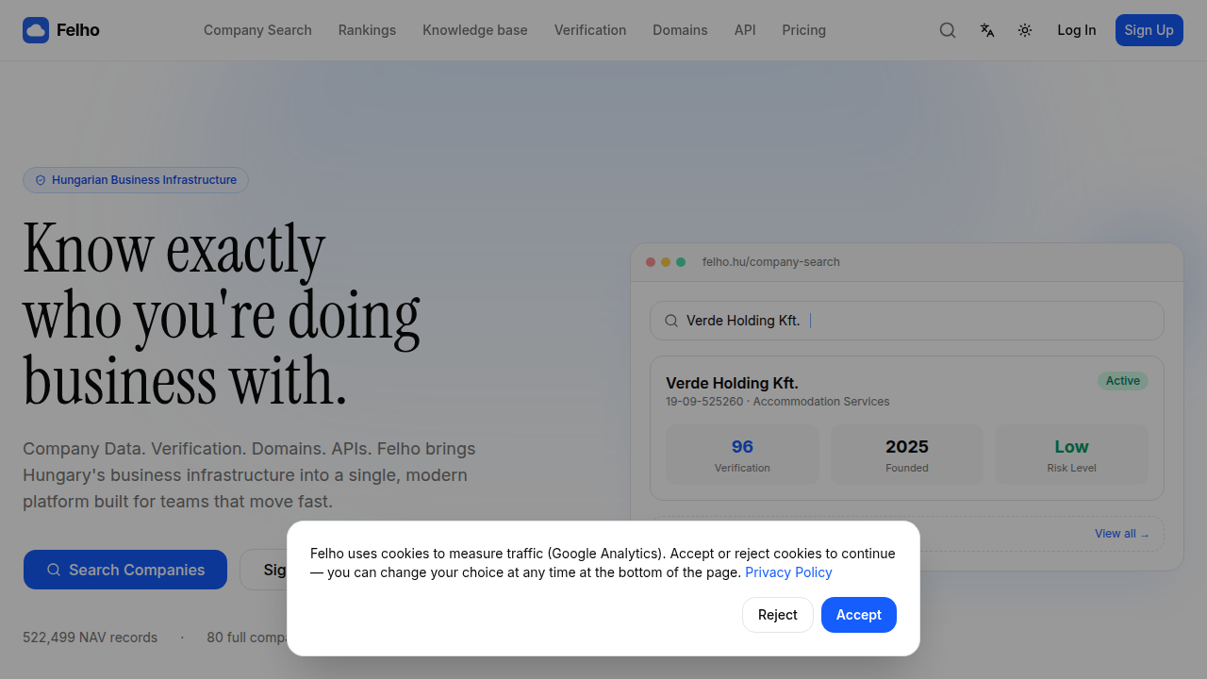Screen dimensions: 1207x679
Task: Open Verification menu item
Action: coord(590,30)
